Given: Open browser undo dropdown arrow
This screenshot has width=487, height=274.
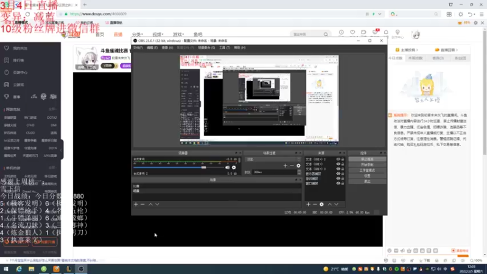Looking at the screenshot, I should tap(475, 14).
